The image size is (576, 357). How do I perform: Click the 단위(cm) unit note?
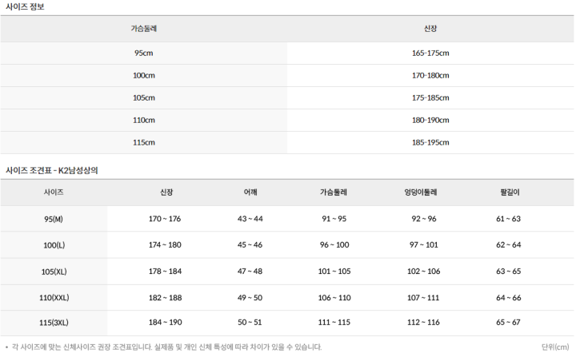click(555, 347)
